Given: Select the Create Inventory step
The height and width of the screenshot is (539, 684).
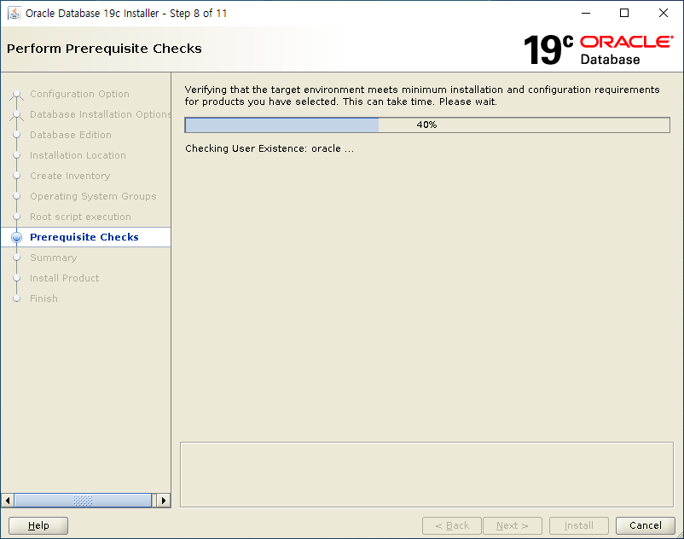Looking at the screenshot, I should coord(70,176).
